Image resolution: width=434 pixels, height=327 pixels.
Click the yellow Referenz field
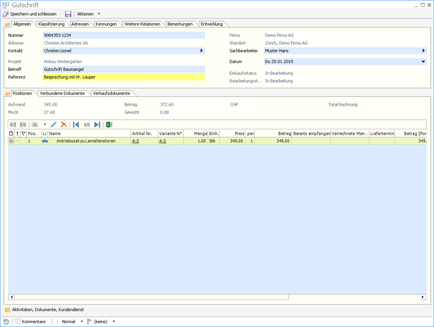[x=124, y=77]
